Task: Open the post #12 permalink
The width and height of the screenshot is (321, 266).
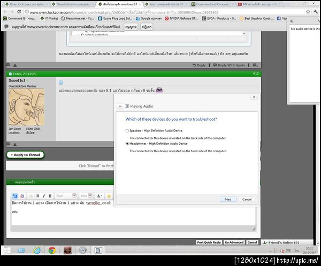Action: pos(256,74)
